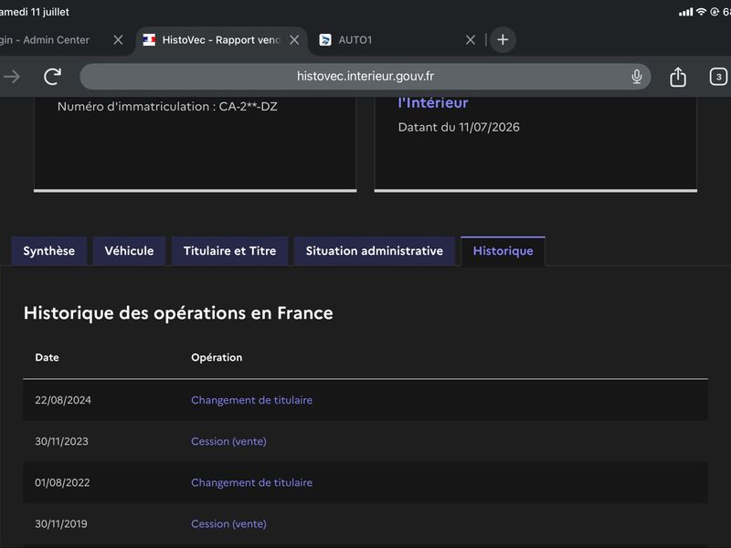Open a new tab with plus button
731x548 pixels.
pos(503,39)
